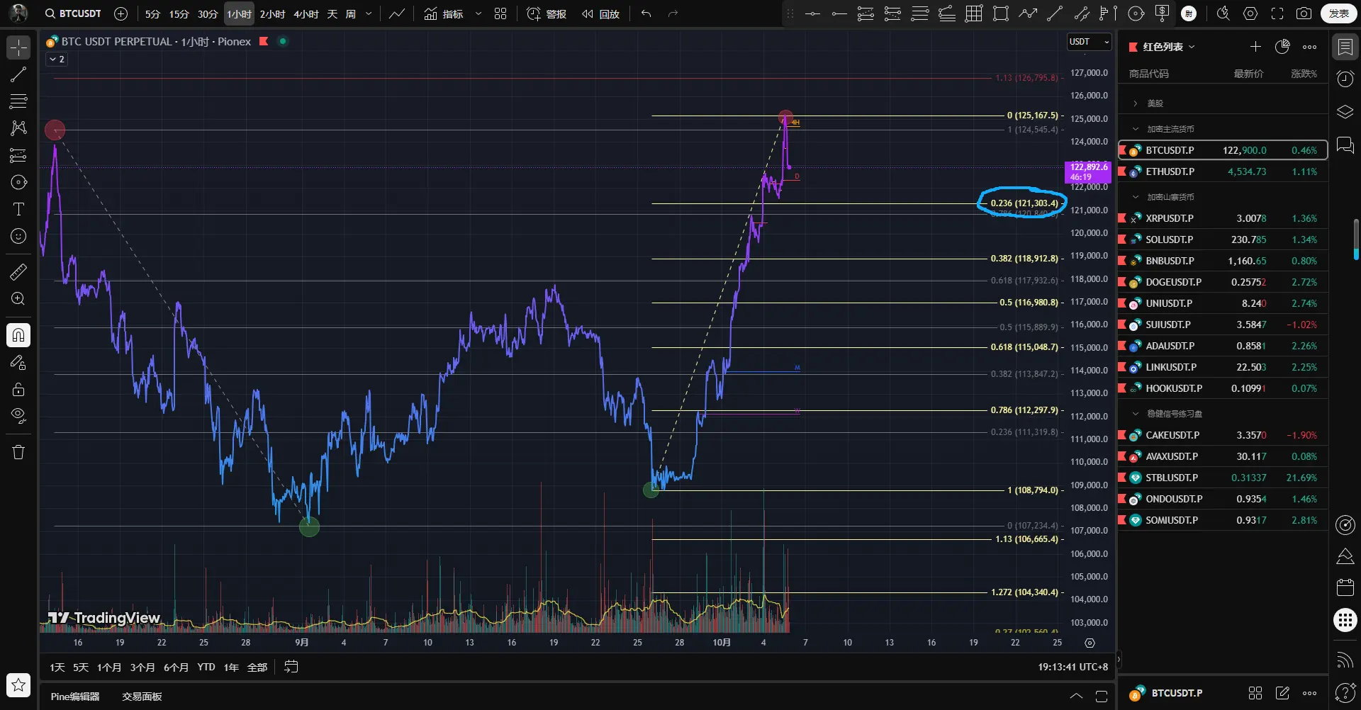Open the more time intervals dropdown
1361x710 pixels.
click(369, 13)
